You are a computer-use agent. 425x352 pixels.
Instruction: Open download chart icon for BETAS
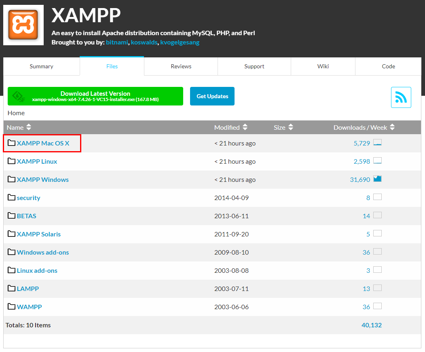[x=377, y=215]
